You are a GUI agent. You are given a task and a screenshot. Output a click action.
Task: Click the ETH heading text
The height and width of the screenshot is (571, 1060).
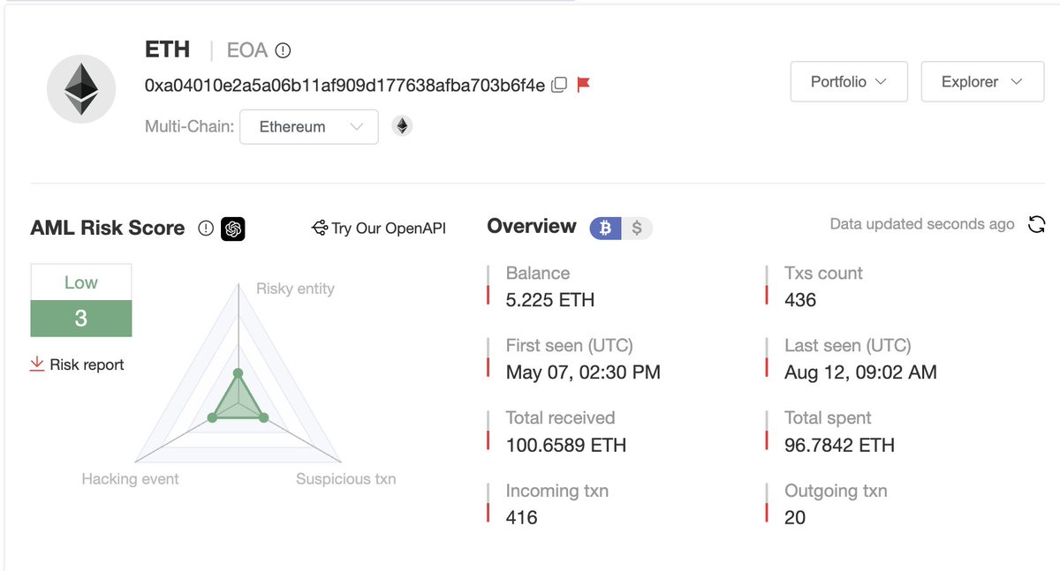[x=168, y=49]
